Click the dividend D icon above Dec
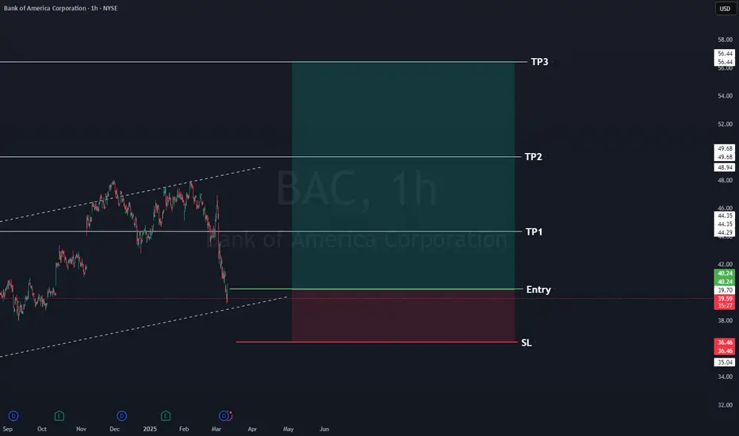This screenshot has width=739, height=436. [121, 415]
